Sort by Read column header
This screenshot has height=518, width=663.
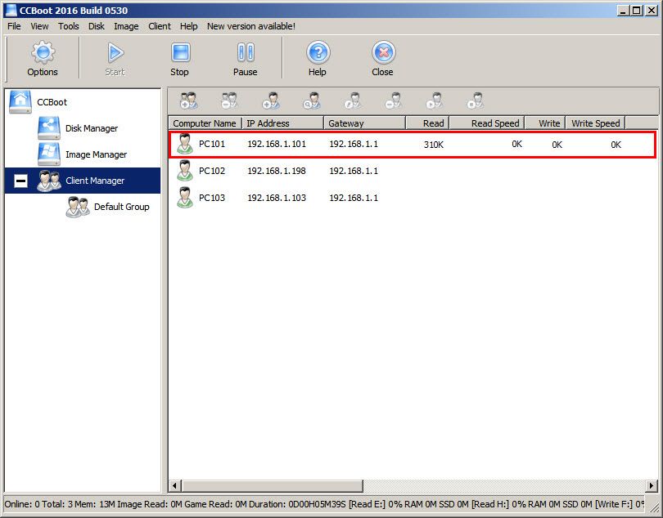tap(427, 123)
